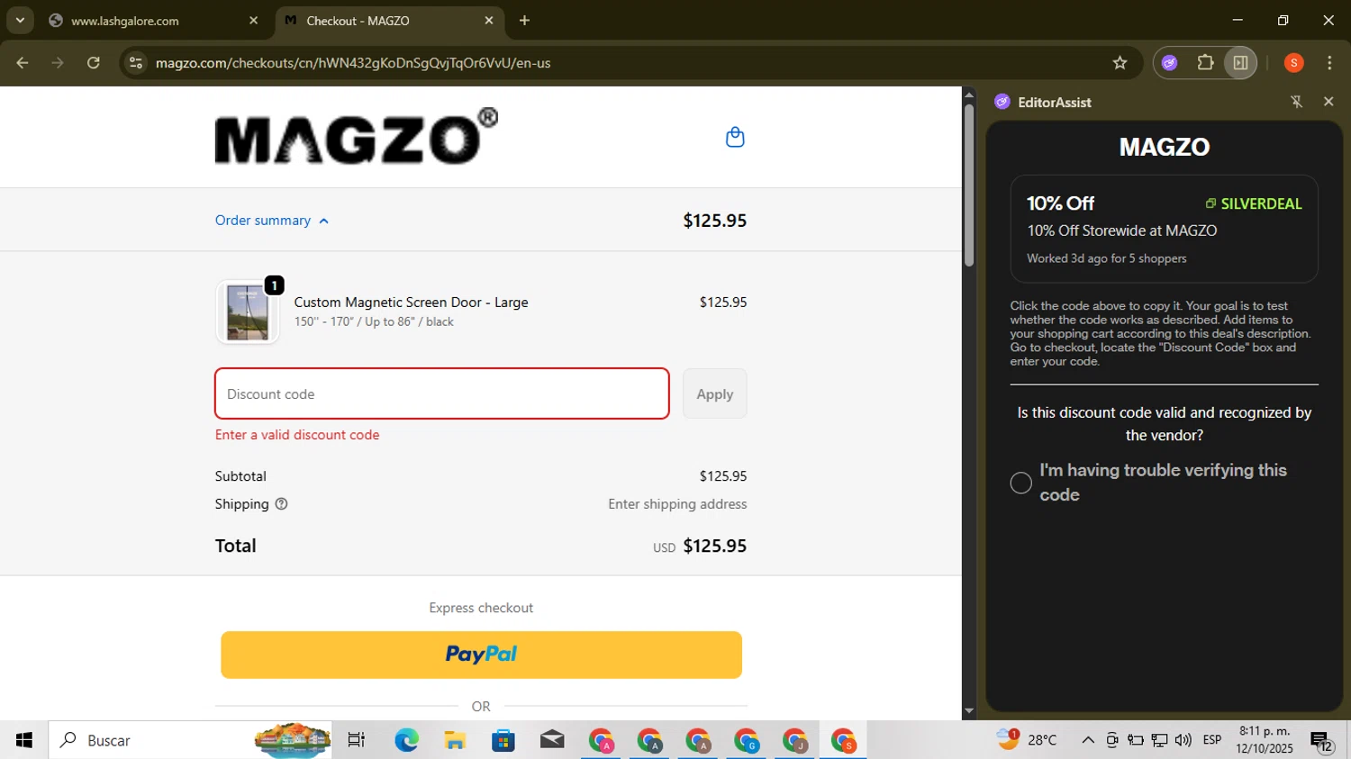Image resolution: width=1351 pixels, height=759 pixels.
Task: Reload the checkout page
Action: 94,63
